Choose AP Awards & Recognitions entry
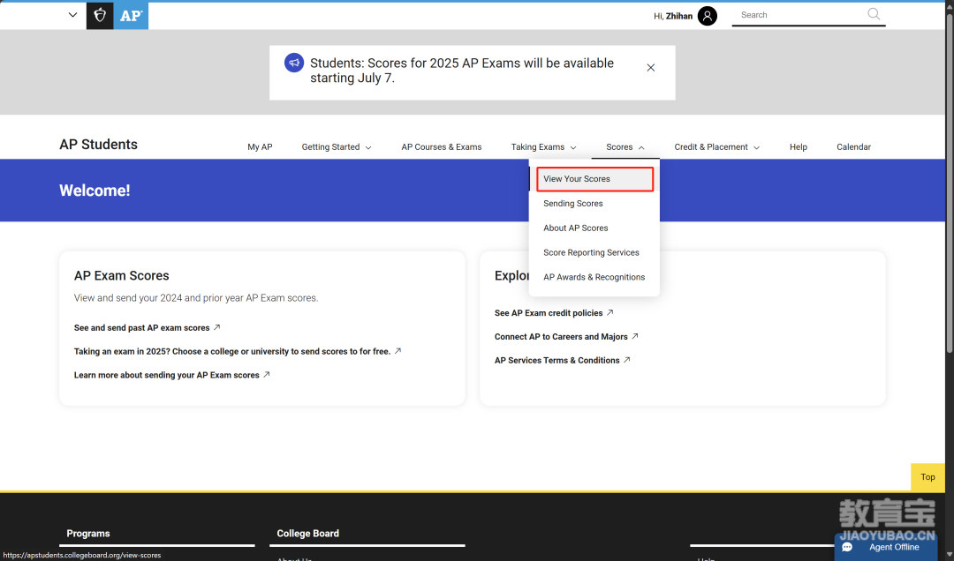 coord(594,277)
